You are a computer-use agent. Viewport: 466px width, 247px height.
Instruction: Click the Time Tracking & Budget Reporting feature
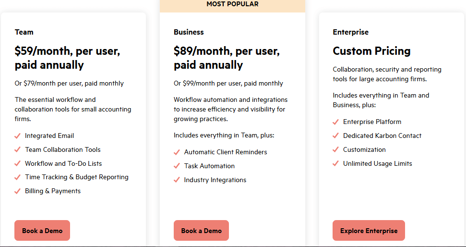(77, 177)
